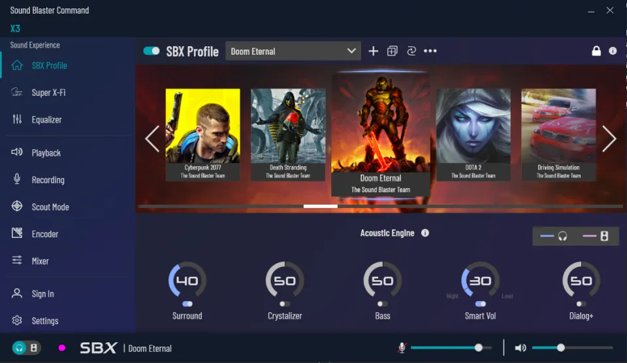The image size is (627, 363).
Task: Open the Super X-Fi menu item
Action: [x=48, y=93]
